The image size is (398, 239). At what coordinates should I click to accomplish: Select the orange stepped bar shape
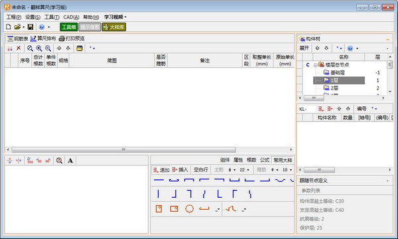tap(231, 208)
